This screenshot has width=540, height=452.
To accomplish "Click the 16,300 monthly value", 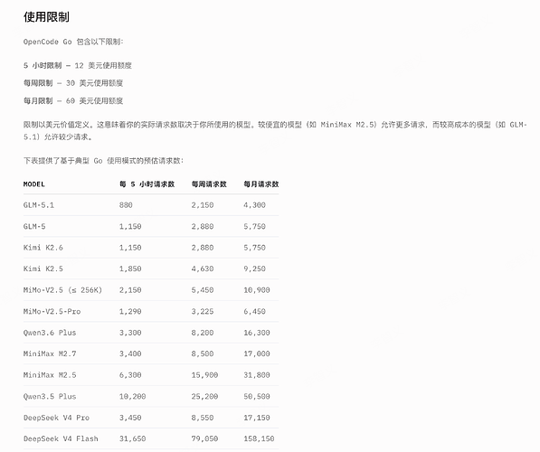I will click(257, 333).
